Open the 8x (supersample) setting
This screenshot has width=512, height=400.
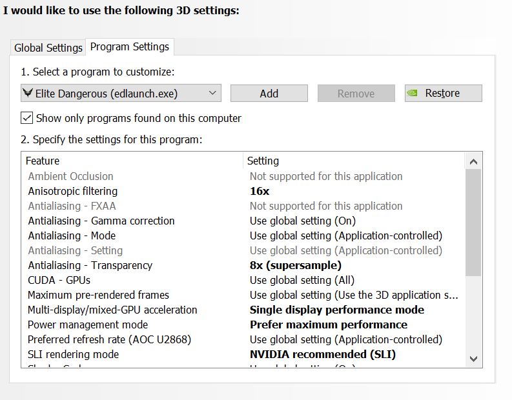tap(296, 266)
